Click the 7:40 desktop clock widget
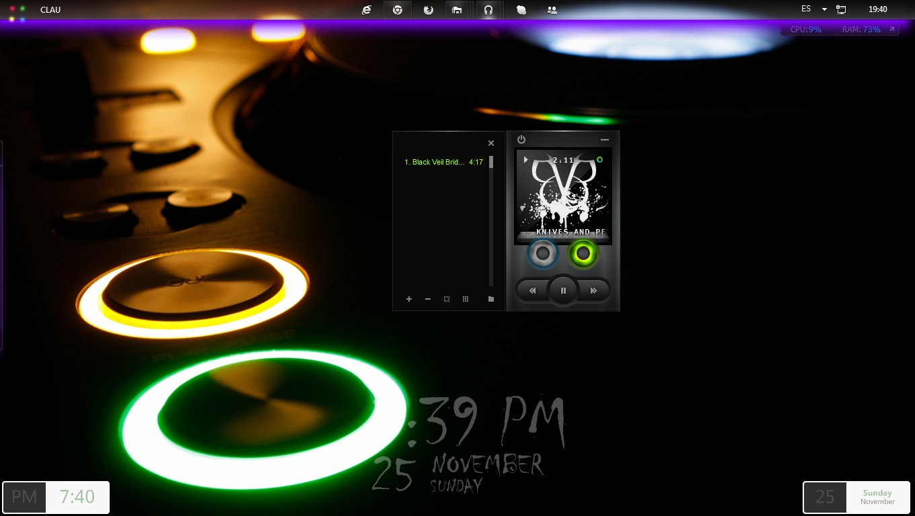Viewport: 915px width, 516px height. tap(77, 497)
